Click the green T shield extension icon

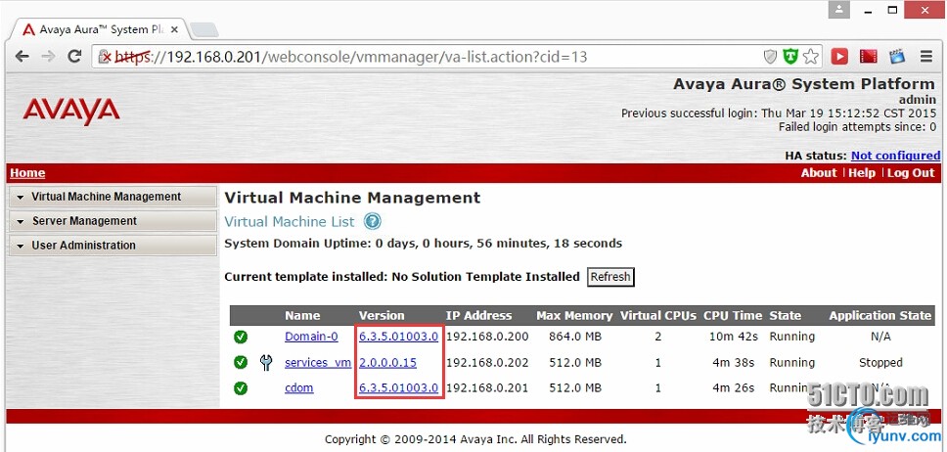790,57
